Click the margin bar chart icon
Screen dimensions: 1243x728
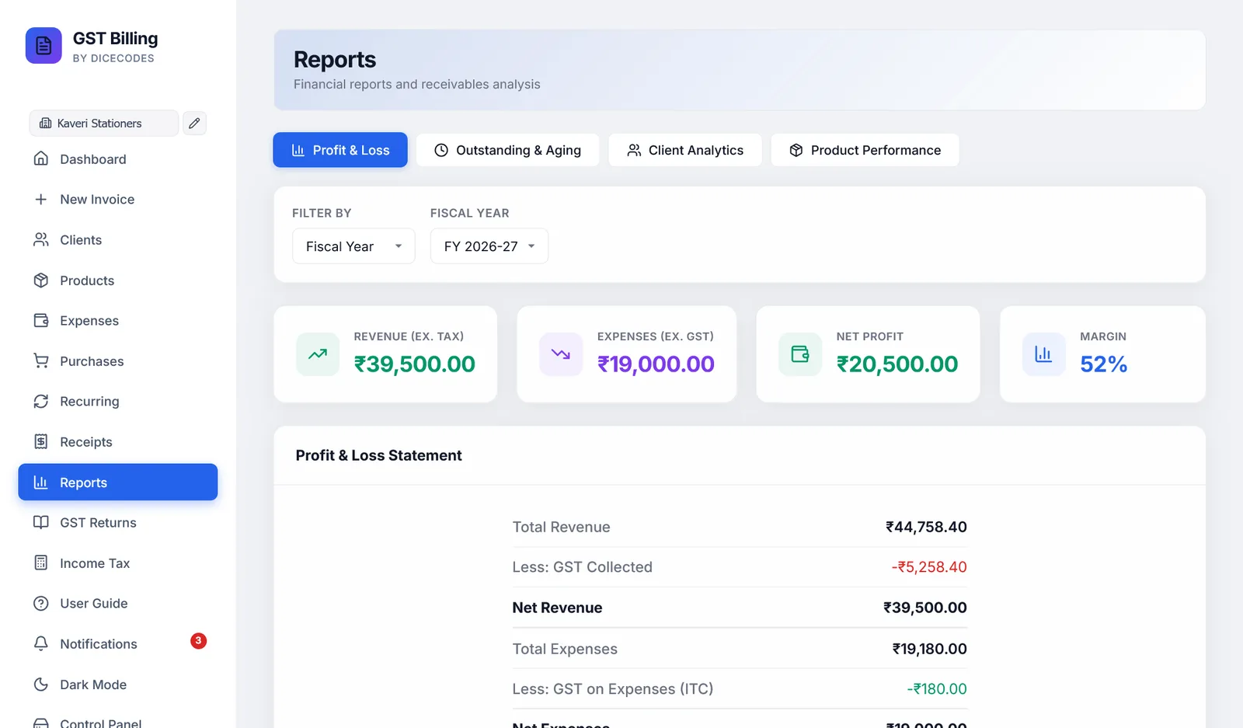click(1043, 354)
